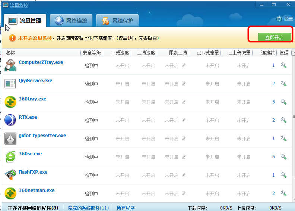The height and width of the screenshot is (211, 295).
Task: Click the 360tray.exe program icon
Action: [x=10, y=102]
